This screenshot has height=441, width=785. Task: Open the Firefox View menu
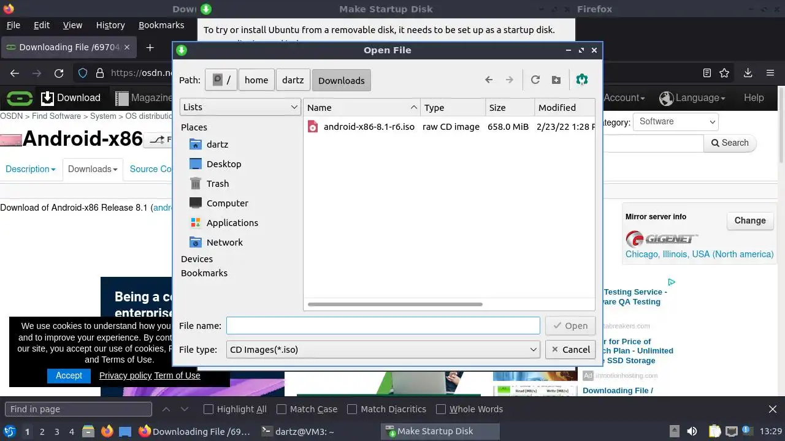click(x=72, y=25)
